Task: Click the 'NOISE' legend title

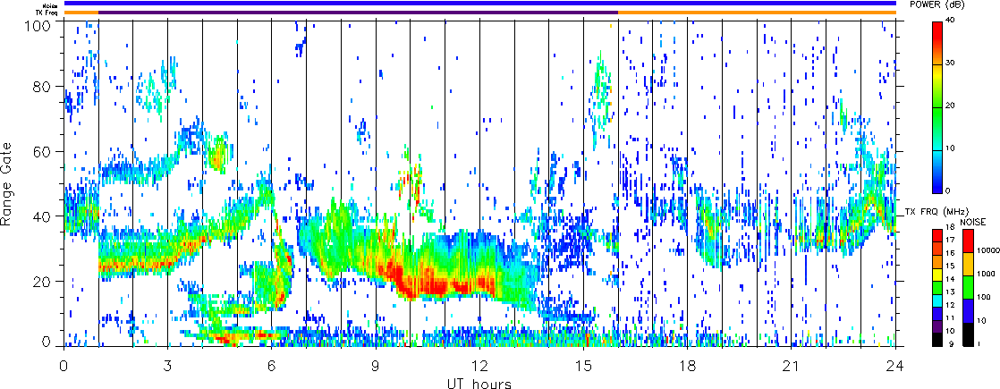Action: coord(974,221)
